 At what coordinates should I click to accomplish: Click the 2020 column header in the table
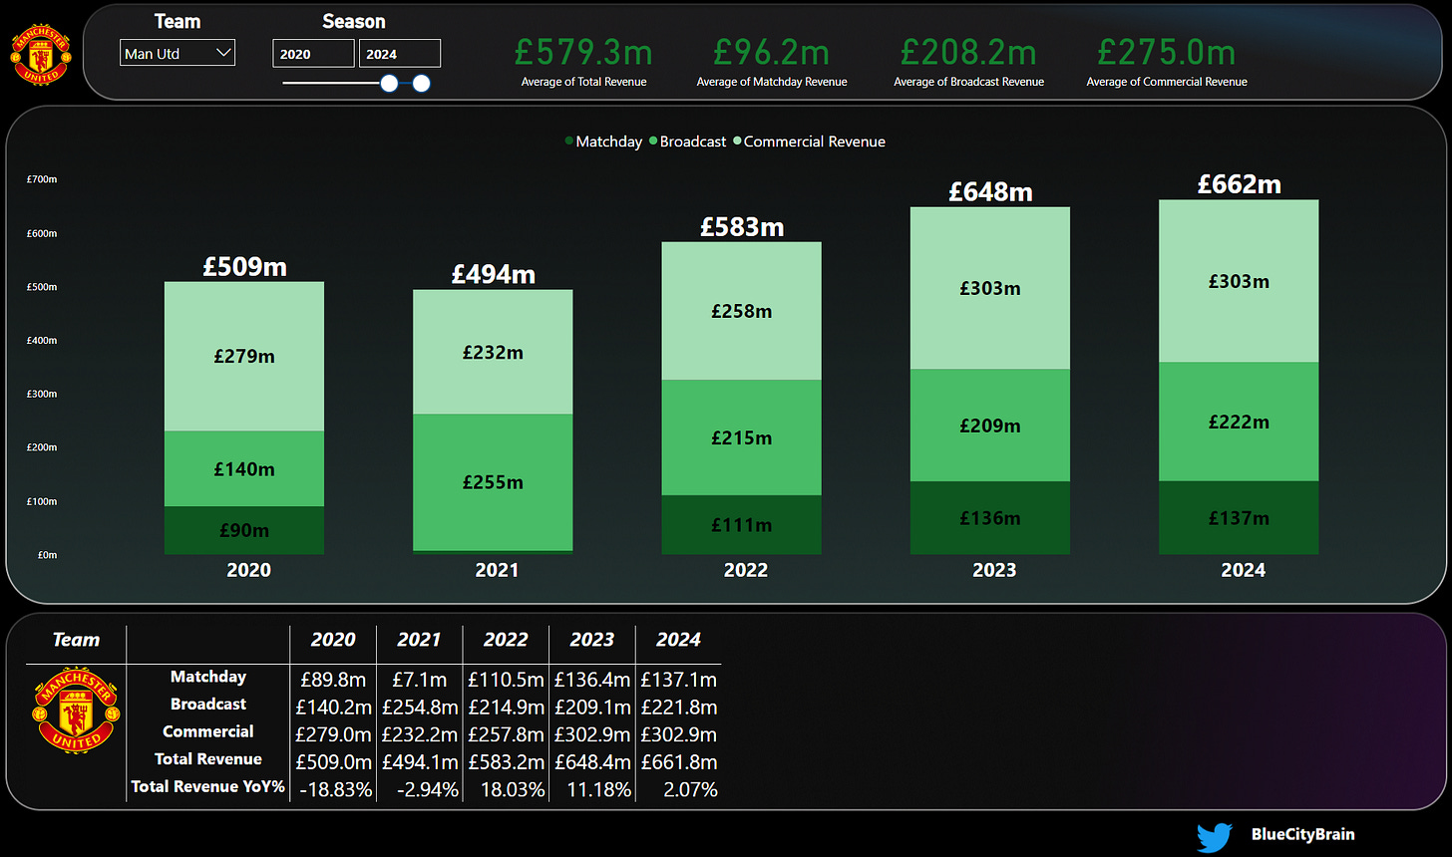tap(333, 640)
